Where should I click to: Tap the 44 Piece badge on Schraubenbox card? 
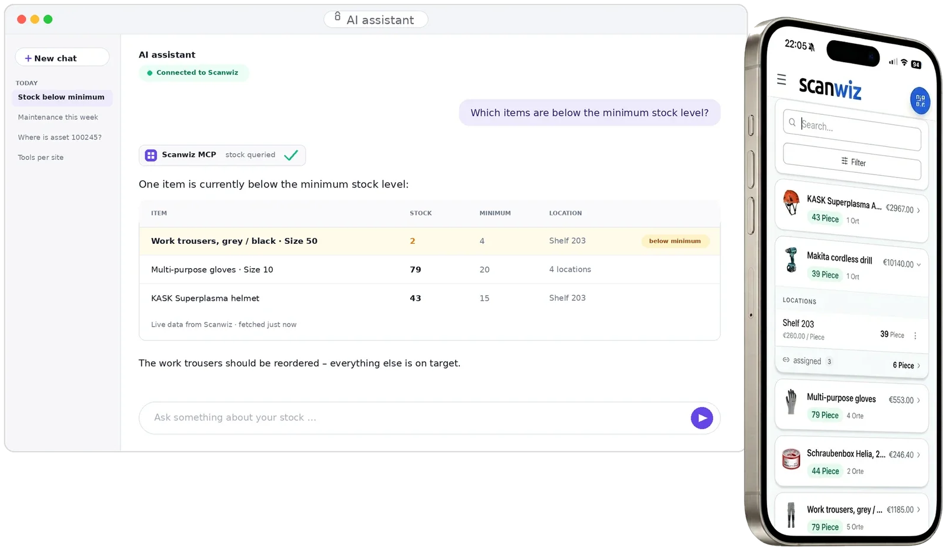click(x=825, y=471)
